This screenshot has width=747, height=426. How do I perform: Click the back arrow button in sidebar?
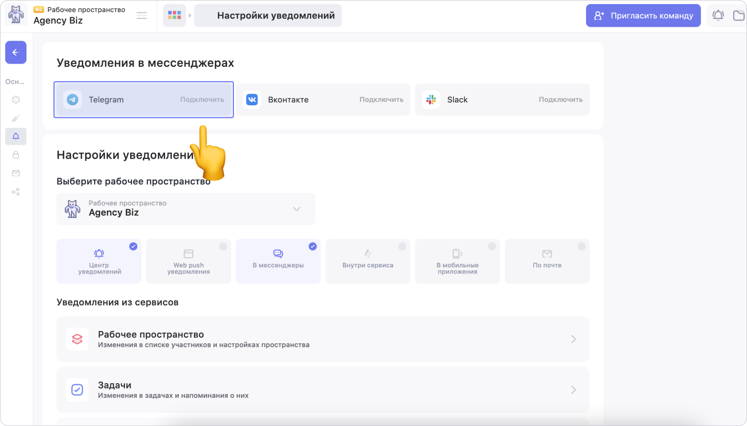15,52
